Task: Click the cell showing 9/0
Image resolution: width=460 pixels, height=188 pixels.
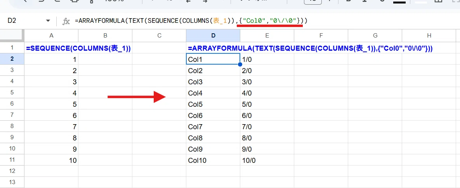Action: pyautogui.click(x=267, y=149)
